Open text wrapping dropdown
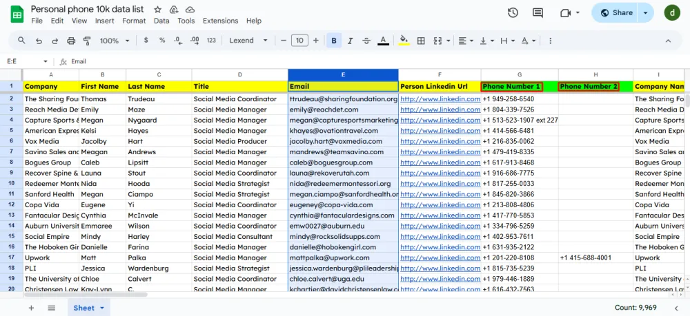Image resolution: width=690 pixels, height=316 pixels. pyautogui.click(x=507, y=41)
